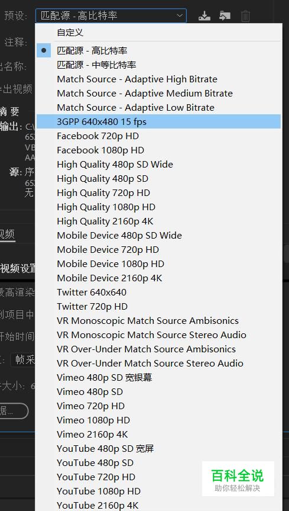Screen dimensions: 289x511
Task: Expand the preset dropdown arrow
Action: [x=180, y=15]
